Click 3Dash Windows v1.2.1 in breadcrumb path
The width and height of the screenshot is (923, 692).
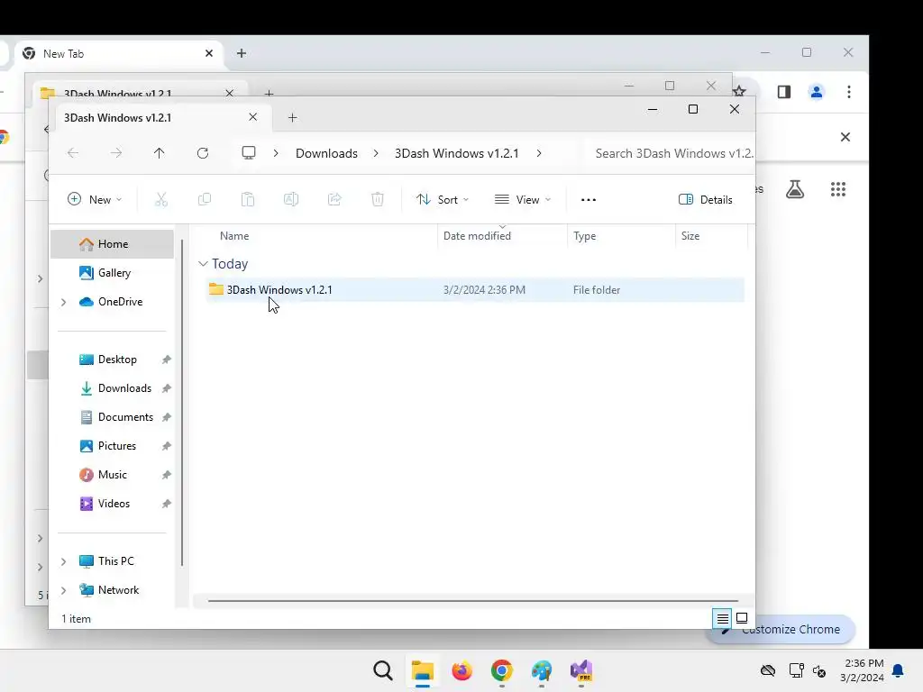pos(457,153)
